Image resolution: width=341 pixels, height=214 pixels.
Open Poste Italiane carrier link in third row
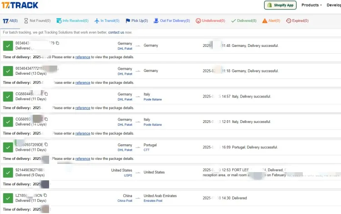coord(153,99)
